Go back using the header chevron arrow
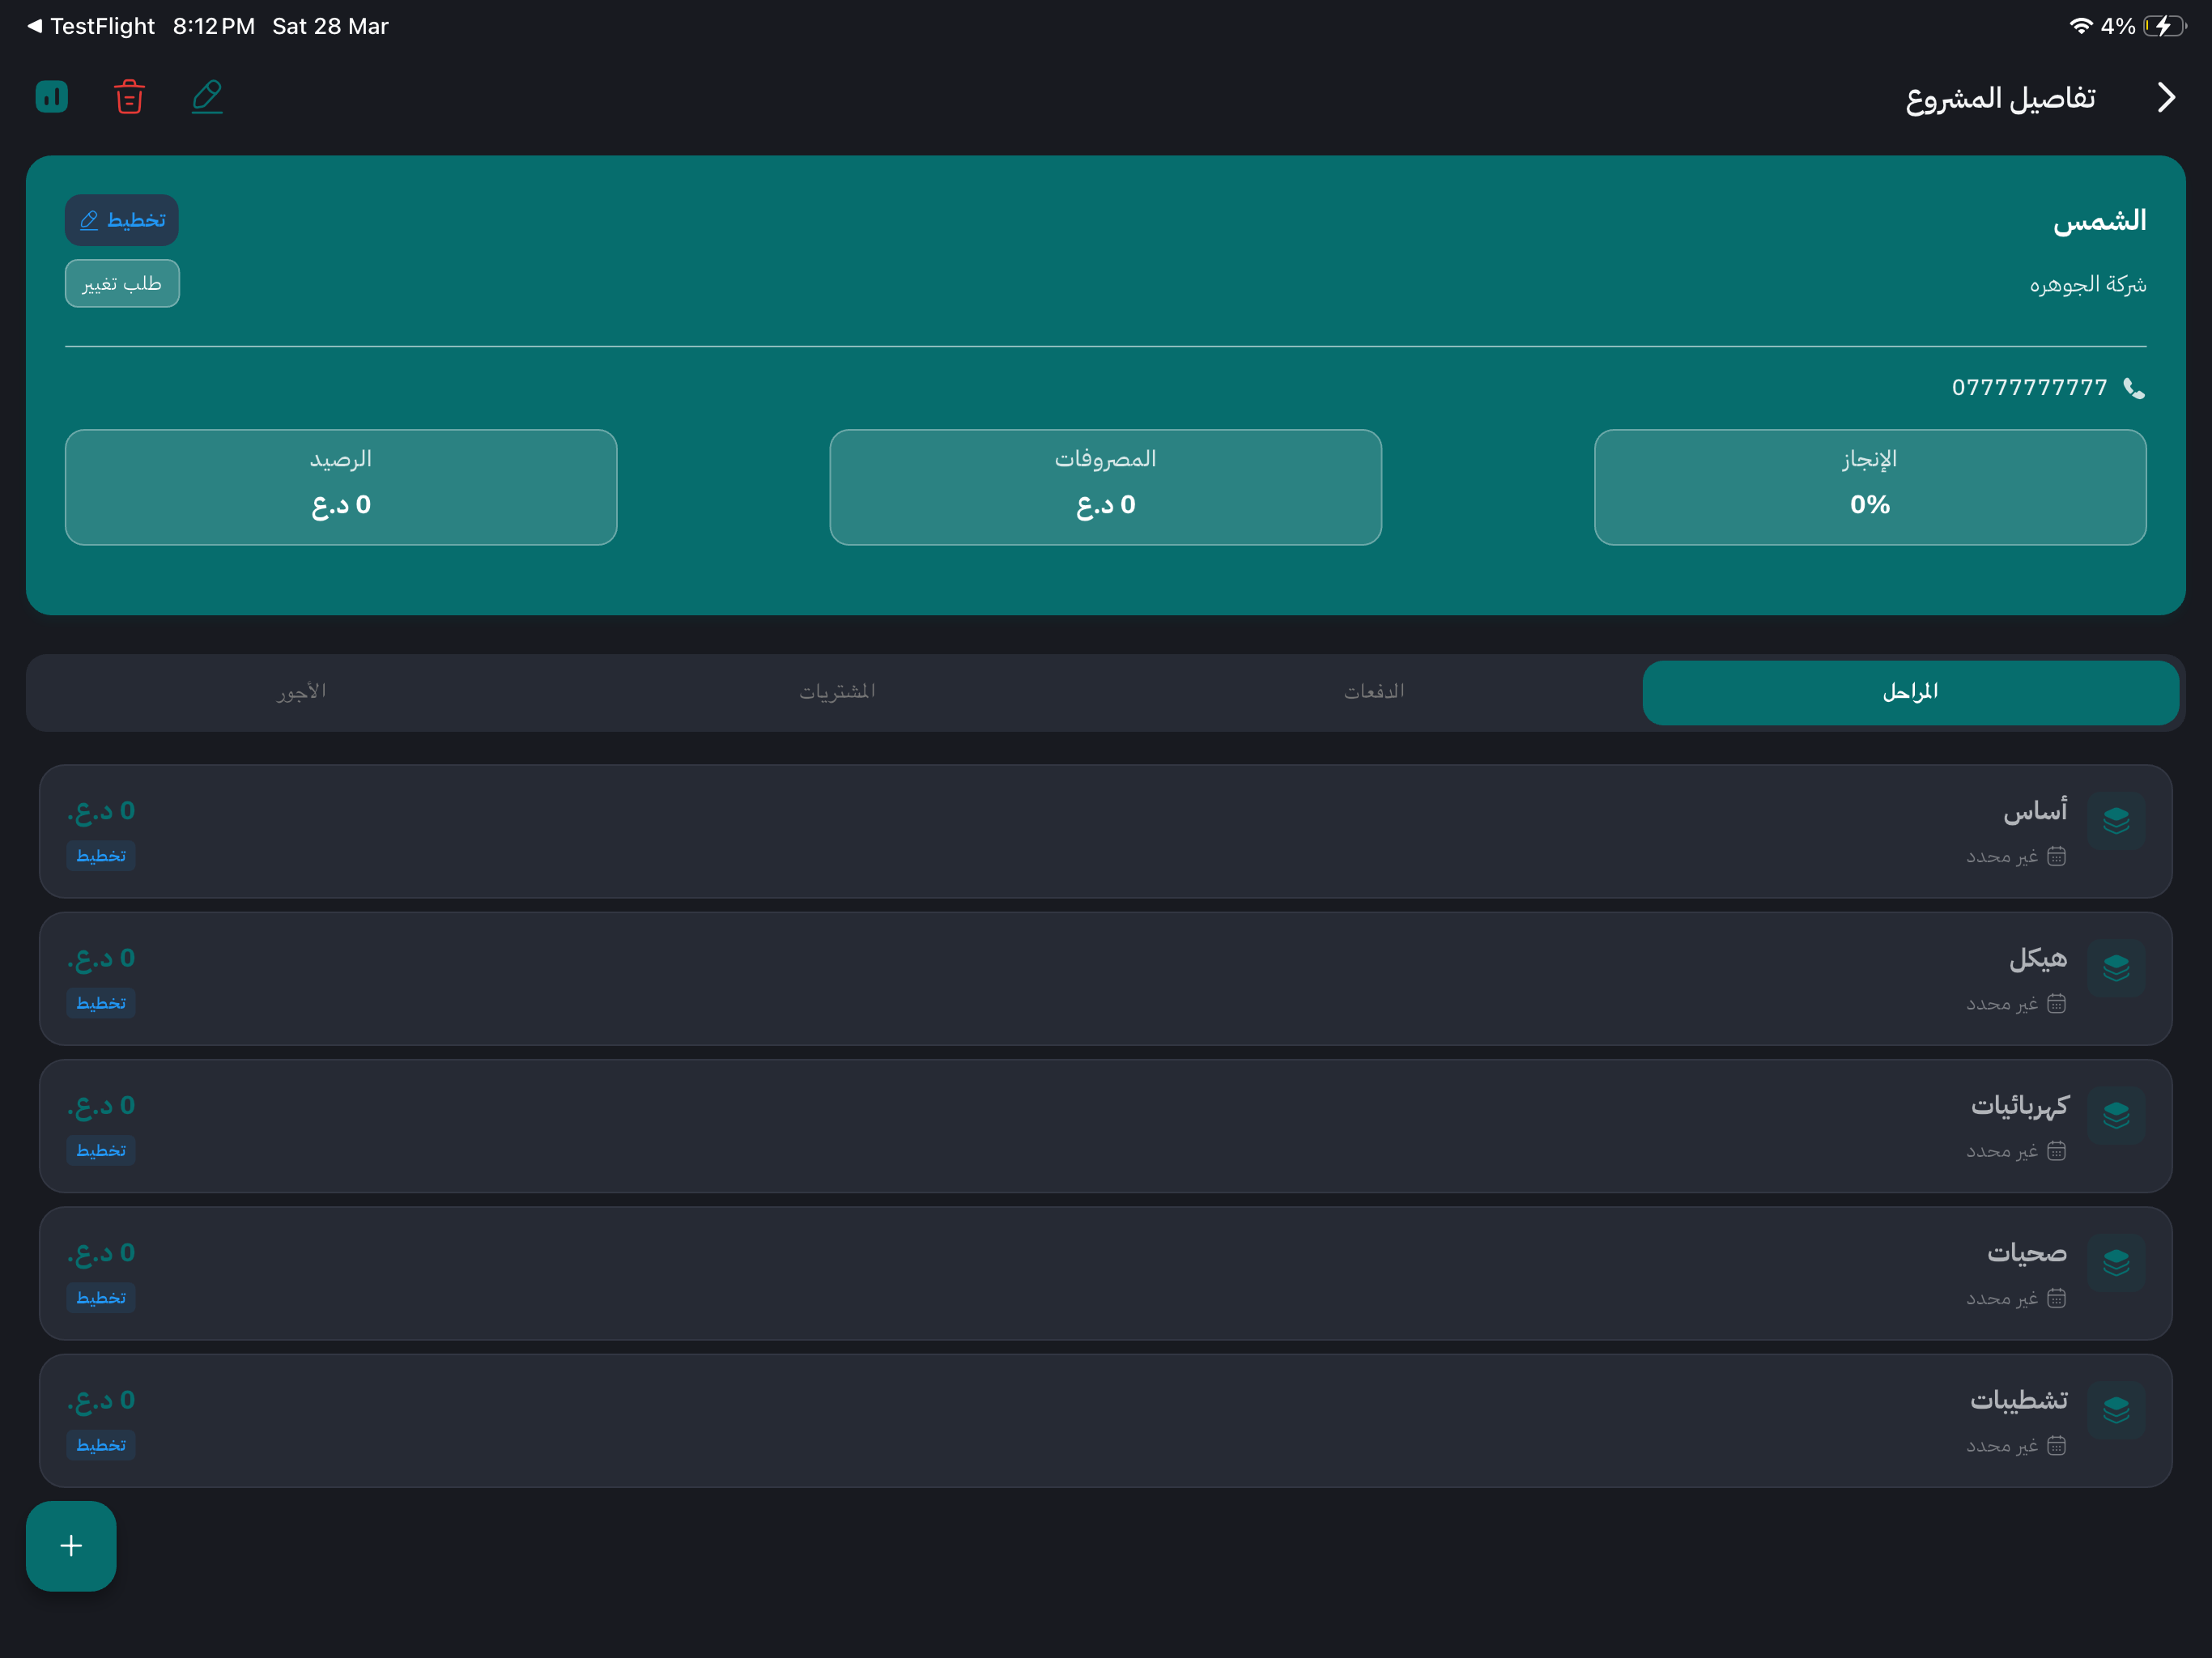 pyautogui.click(x=2166, y=97)
